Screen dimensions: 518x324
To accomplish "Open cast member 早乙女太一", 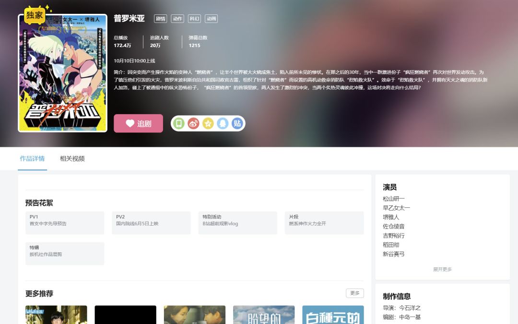I will pos(397,208).
